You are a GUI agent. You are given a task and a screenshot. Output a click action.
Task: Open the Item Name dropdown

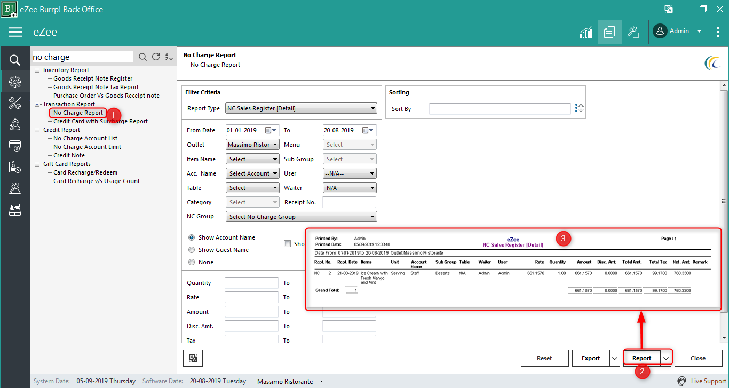pos(252,159)
